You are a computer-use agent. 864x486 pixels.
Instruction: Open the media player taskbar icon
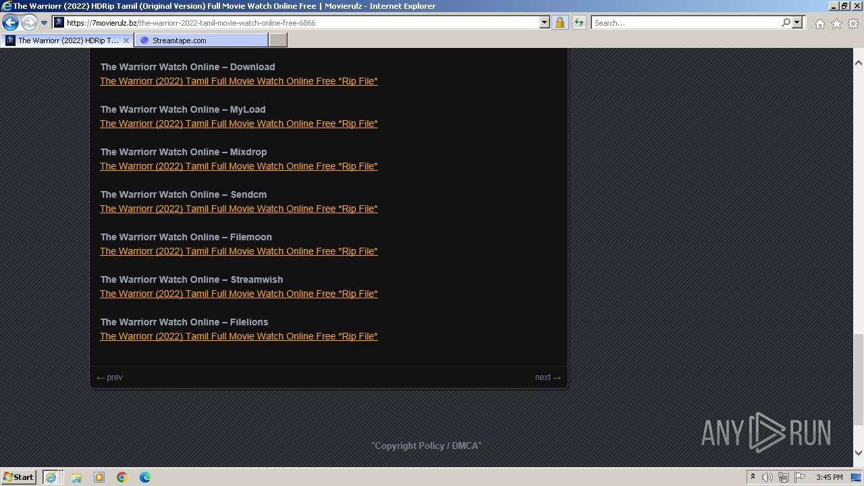99,477
